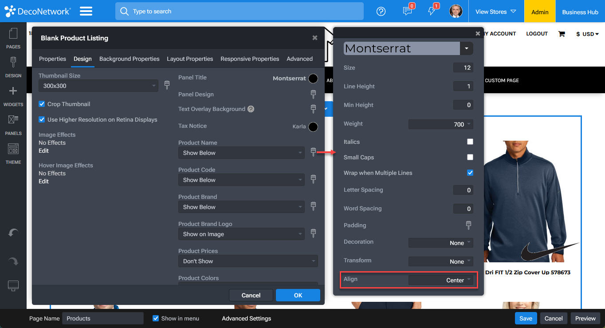The height and width of the screenshot is (328, 605).
Task: Open the Product Code Show Below dropdown
Action: 241,180
